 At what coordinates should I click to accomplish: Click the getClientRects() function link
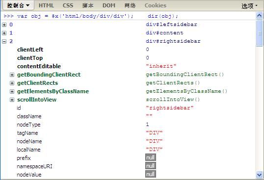pyautogui.click(x=173, y=83)
